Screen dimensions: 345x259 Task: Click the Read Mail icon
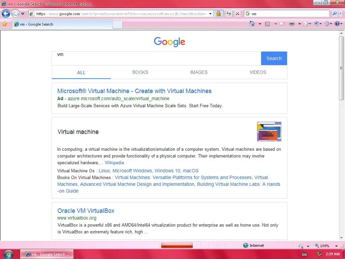pyautogui.click(x=282, y=24)
